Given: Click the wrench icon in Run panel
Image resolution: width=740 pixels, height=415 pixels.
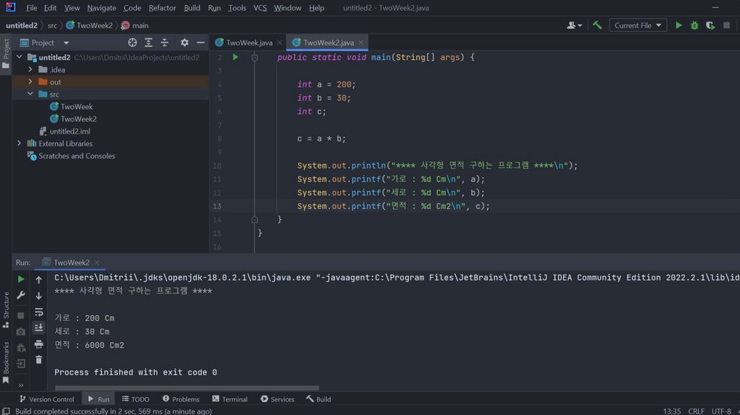Looking at the screenshot, I should [x=21, y=295].
